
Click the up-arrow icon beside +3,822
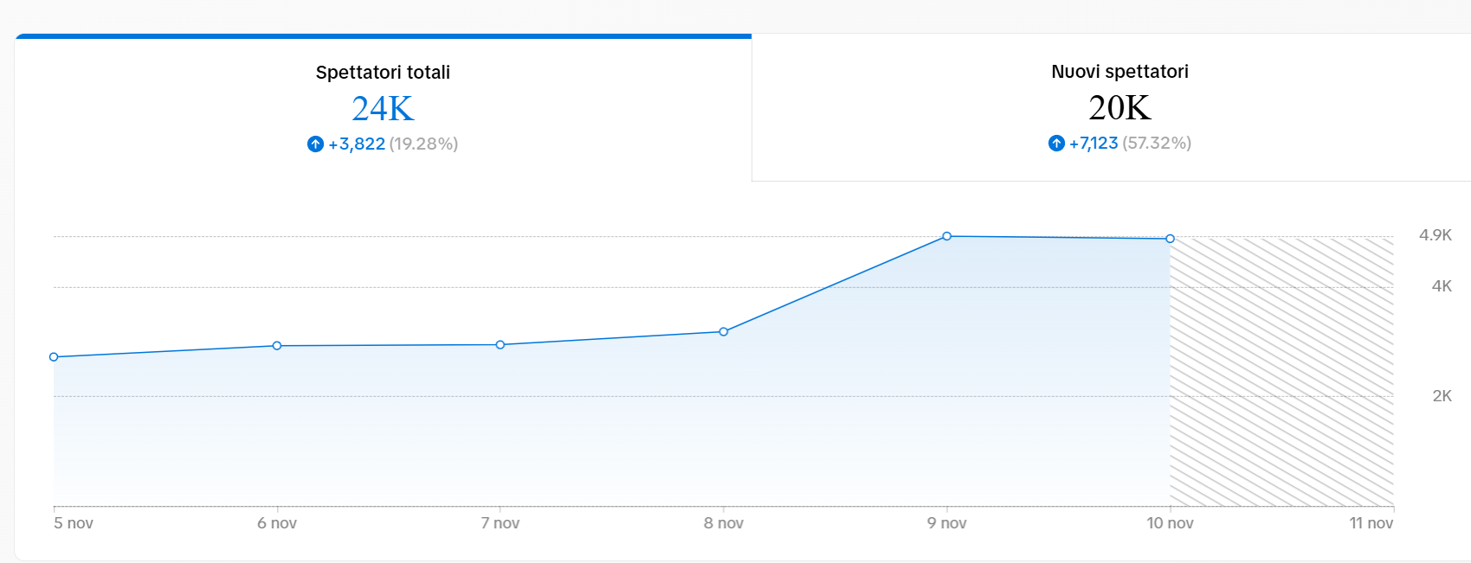point(315,144)
